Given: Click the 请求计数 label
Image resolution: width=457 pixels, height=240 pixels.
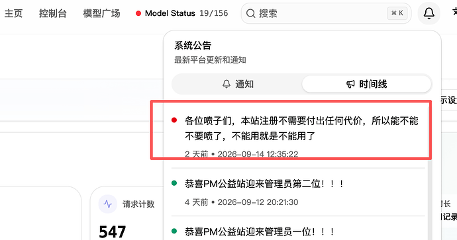Looking at the screenshot, I should (138, 204).
